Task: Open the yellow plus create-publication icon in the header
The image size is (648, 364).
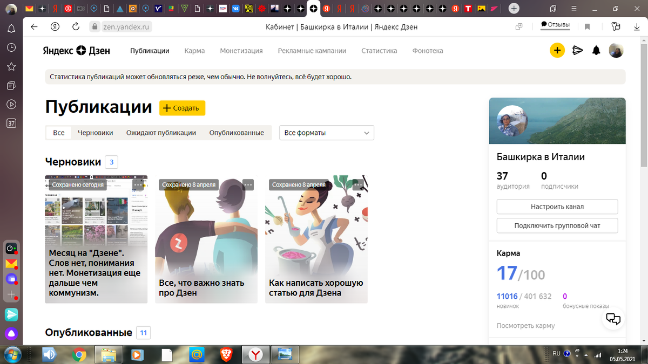Action: (557, 51)
